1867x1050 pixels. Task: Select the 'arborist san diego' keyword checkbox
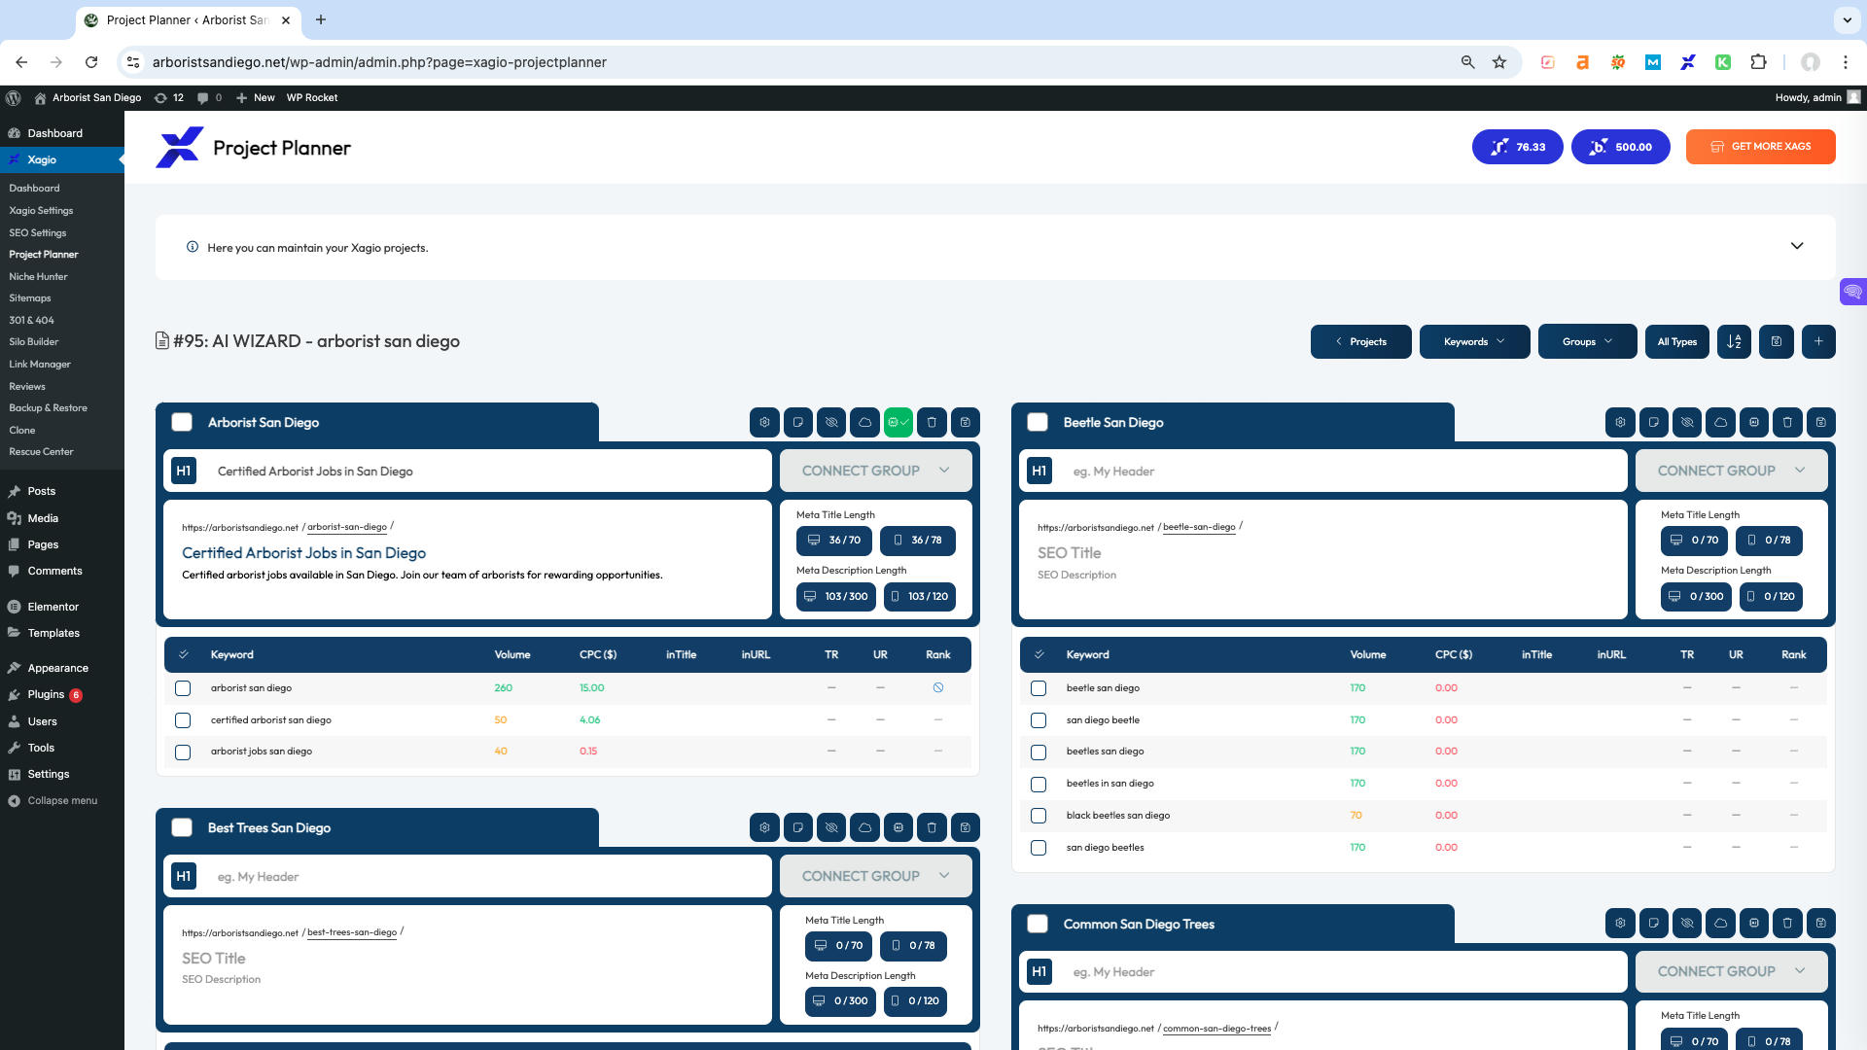pos(183,688)
